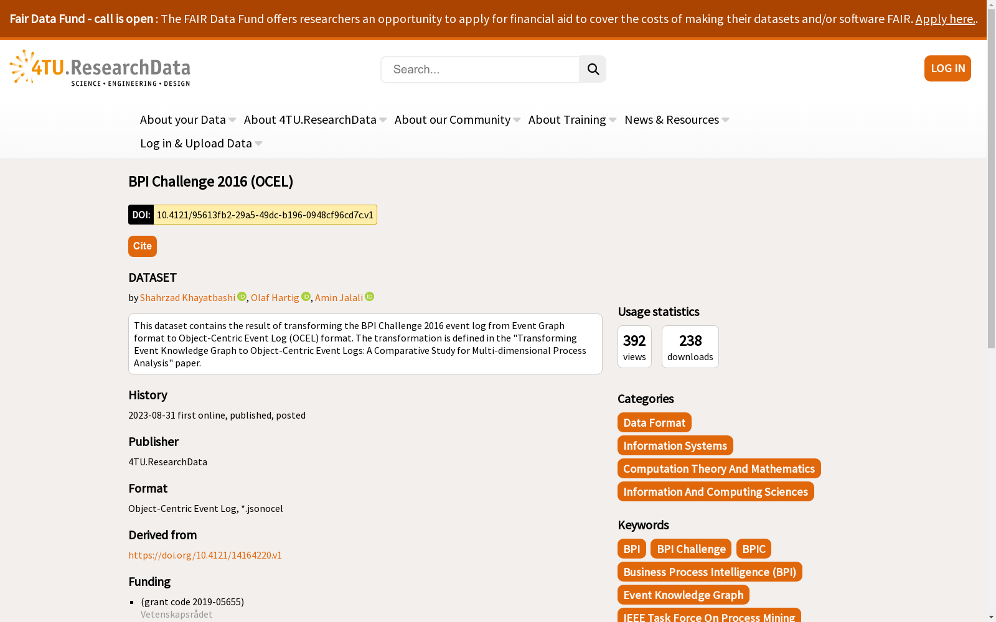The image size is (996, 622).
Task: Open author Olaf Hartig's profile link
Action: click(x=275, y=297)
